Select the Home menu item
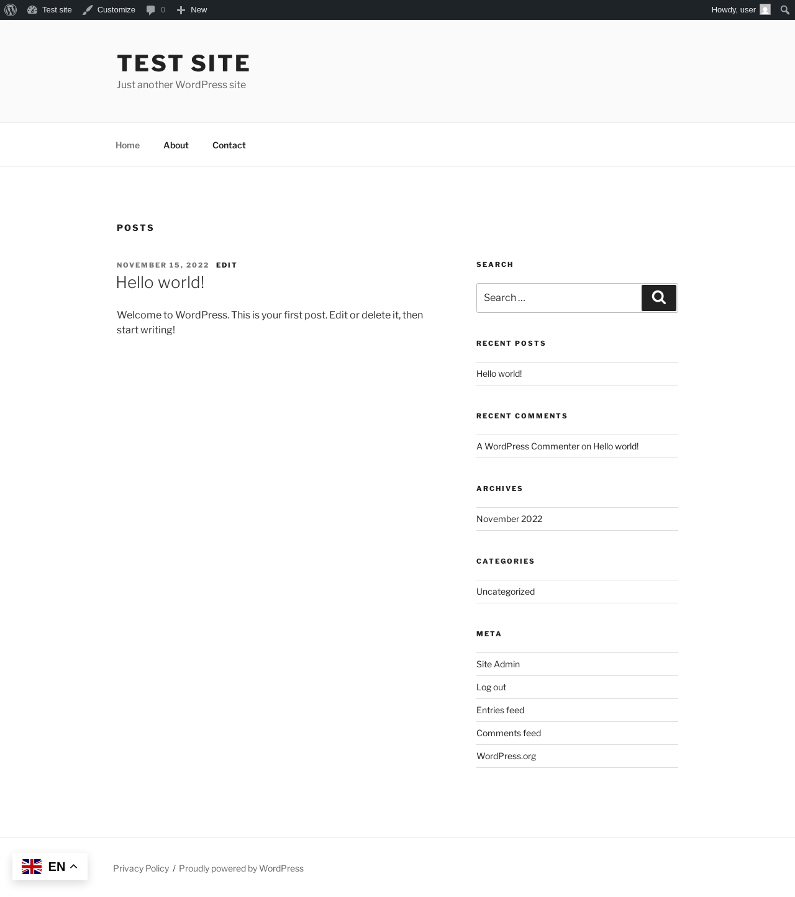 pos(127,145)
